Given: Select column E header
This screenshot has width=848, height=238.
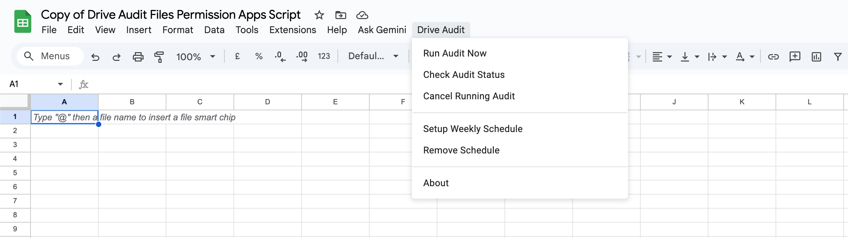Looking at the screenshot, I should coord(335,102).
